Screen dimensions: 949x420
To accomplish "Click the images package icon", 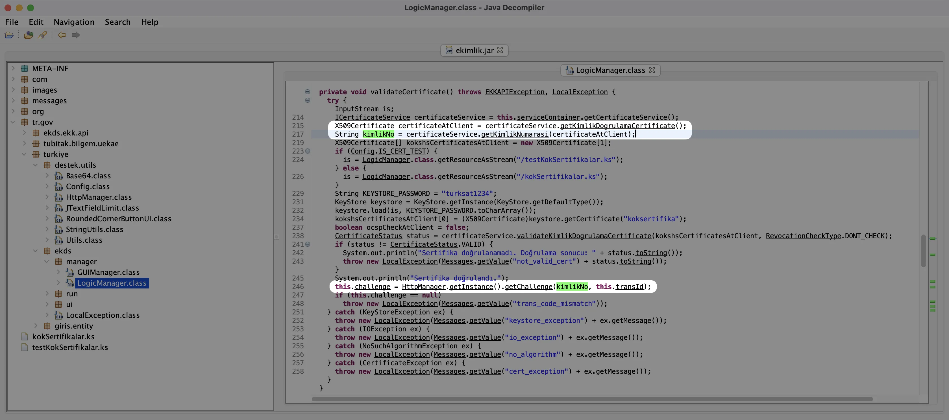I will (25, 90).
